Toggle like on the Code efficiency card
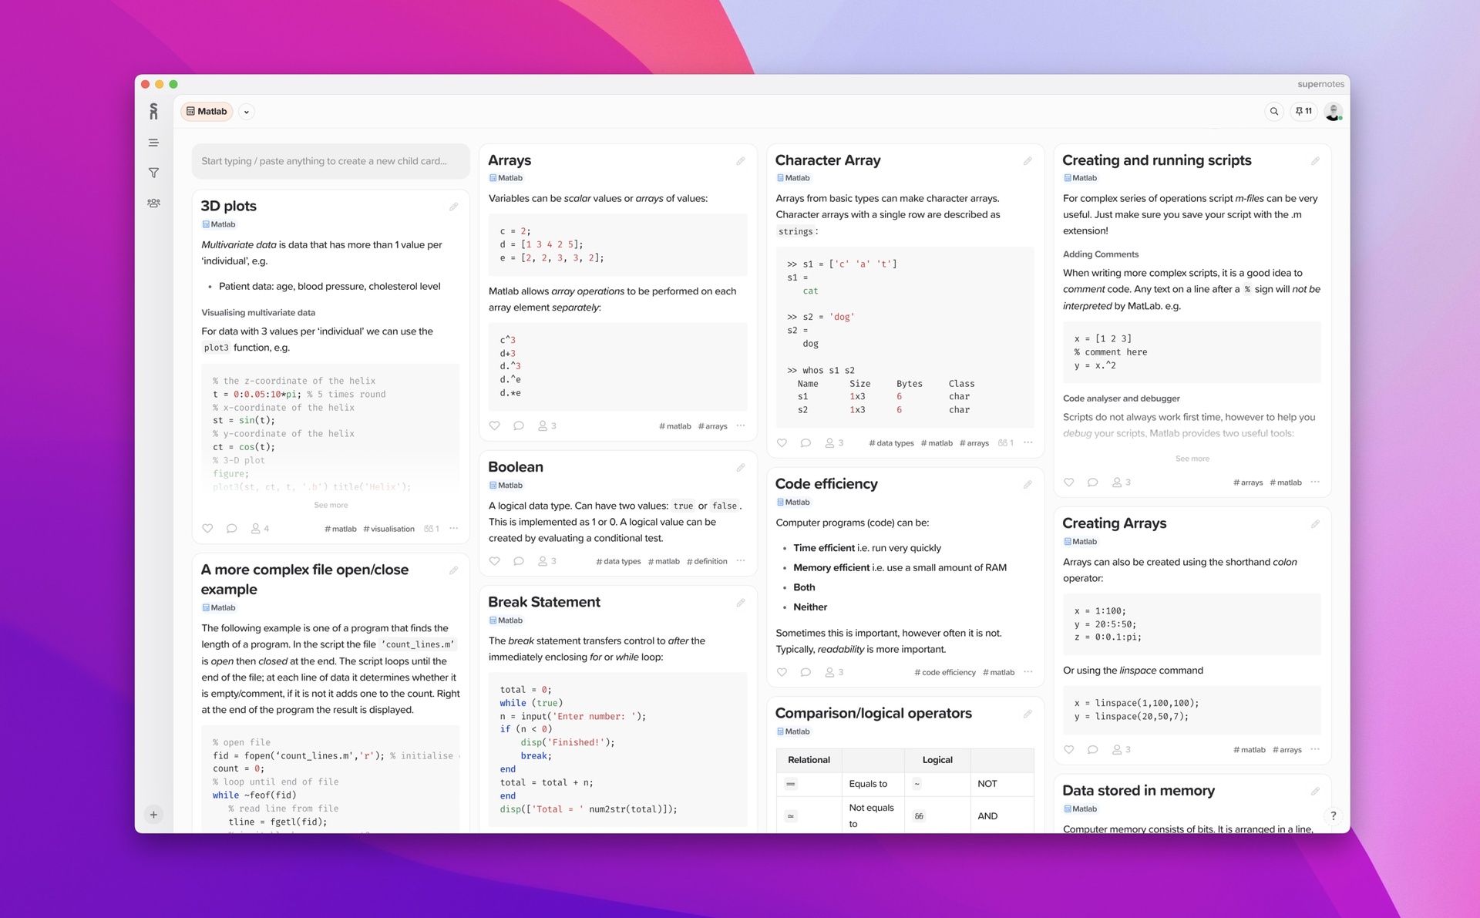 [x=782, y=671]
